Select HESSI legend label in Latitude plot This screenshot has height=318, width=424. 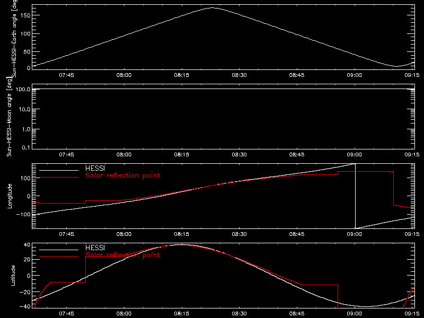coord(95,248)
